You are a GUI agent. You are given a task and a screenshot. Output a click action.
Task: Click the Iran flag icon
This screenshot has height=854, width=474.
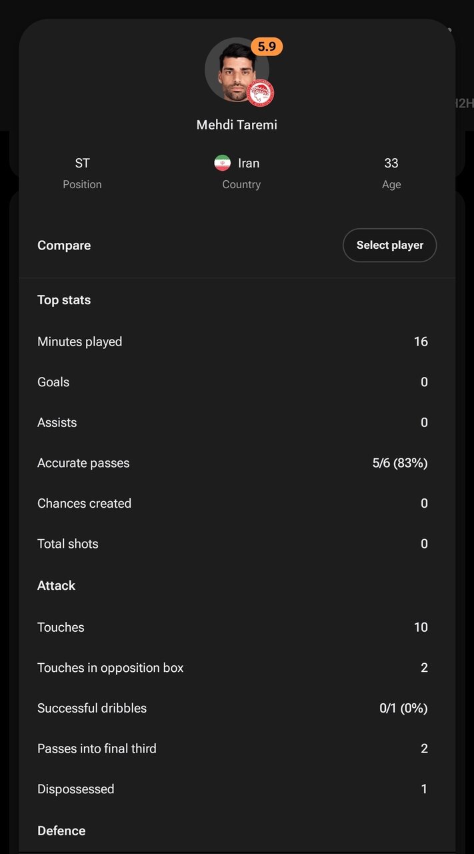point(222,163)
